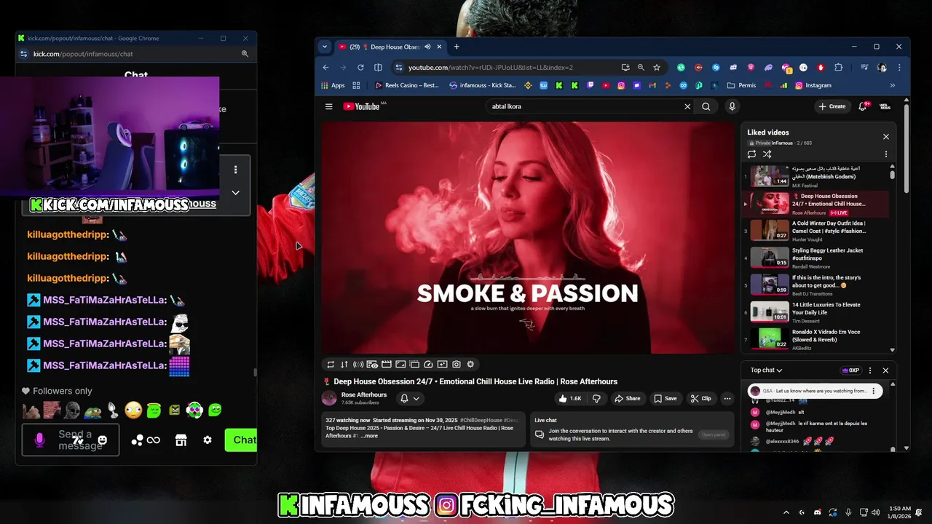Play A Cold Winter Day Outfit Idea
Screen dimensions: 932x524
(815, 231)
